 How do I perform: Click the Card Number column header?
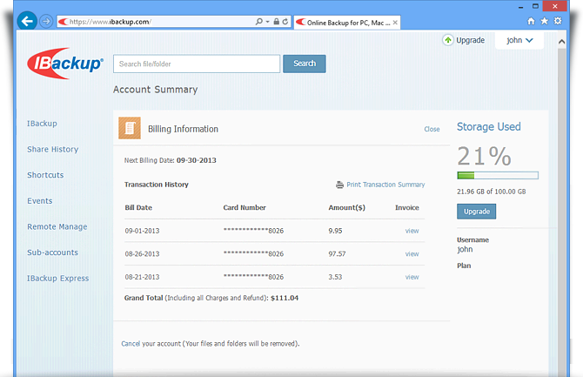click(x=245, y=208)
